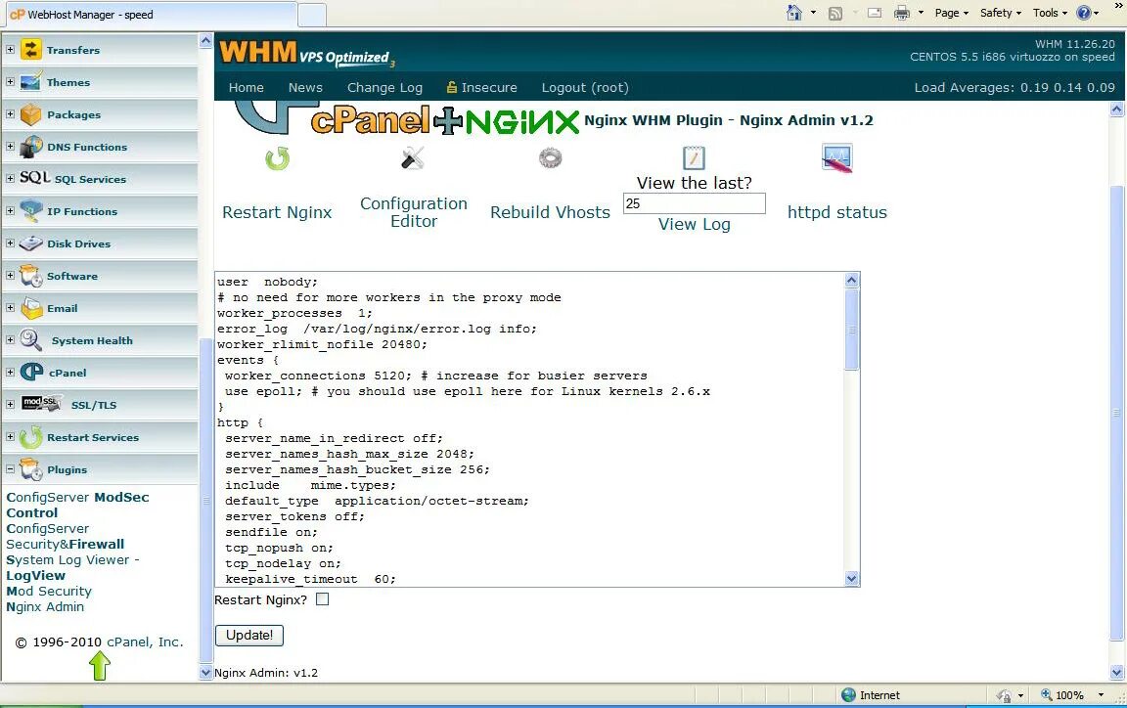Image resolution: width=1127 pixels, height=708 pixels.
Task: Click the httpd status monitor icon
Action: point(836,158)
